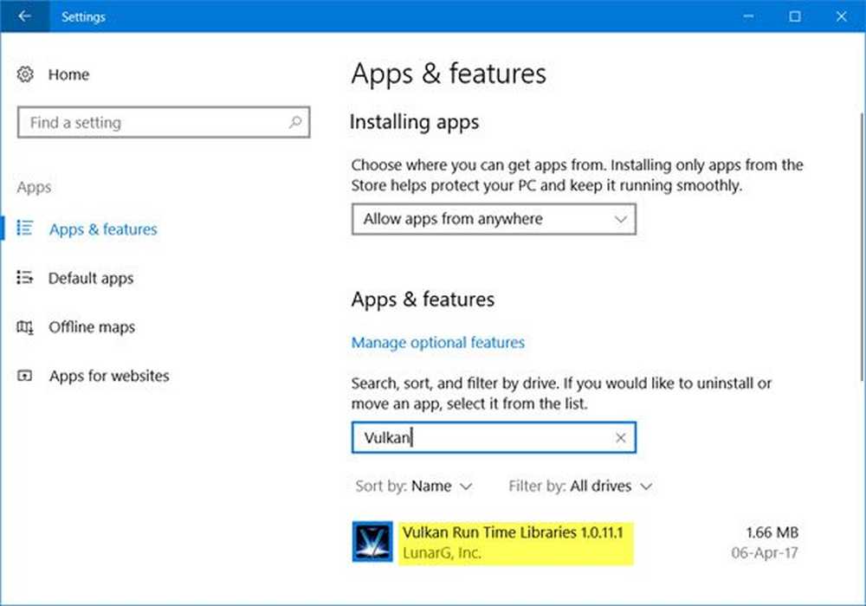Screen dimensions: 866x606
Task: Select the Vulkan Run Time Libraries app icon
Action: click(373, 542)
